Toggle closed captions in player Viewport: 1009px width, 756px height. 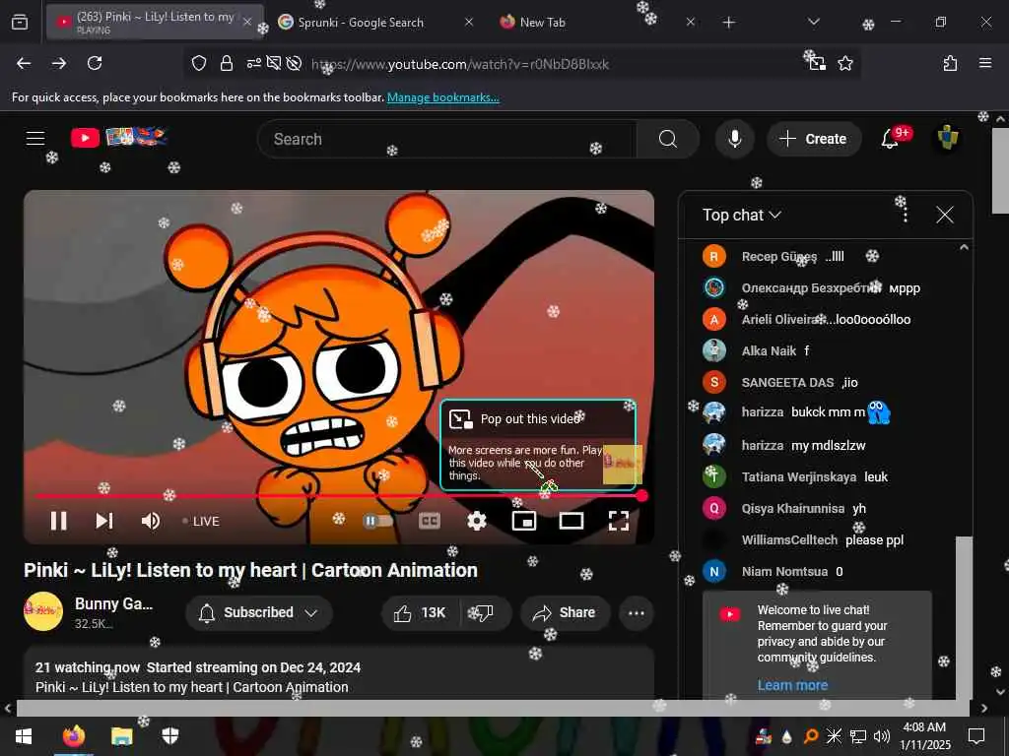tap(430, 521)
